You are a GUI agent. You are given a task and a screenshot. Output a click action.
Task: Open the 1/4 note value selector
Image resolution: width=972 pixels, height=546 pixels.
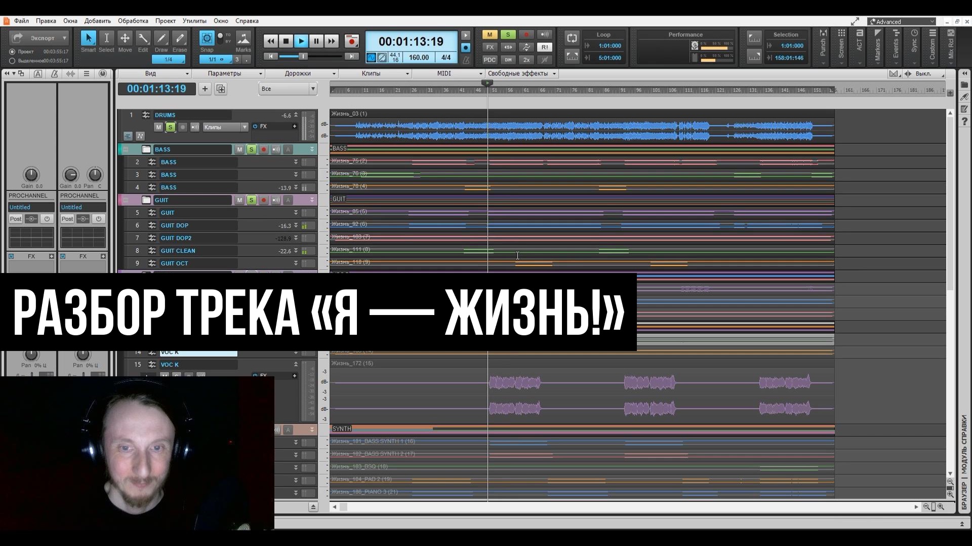point(169,59)
